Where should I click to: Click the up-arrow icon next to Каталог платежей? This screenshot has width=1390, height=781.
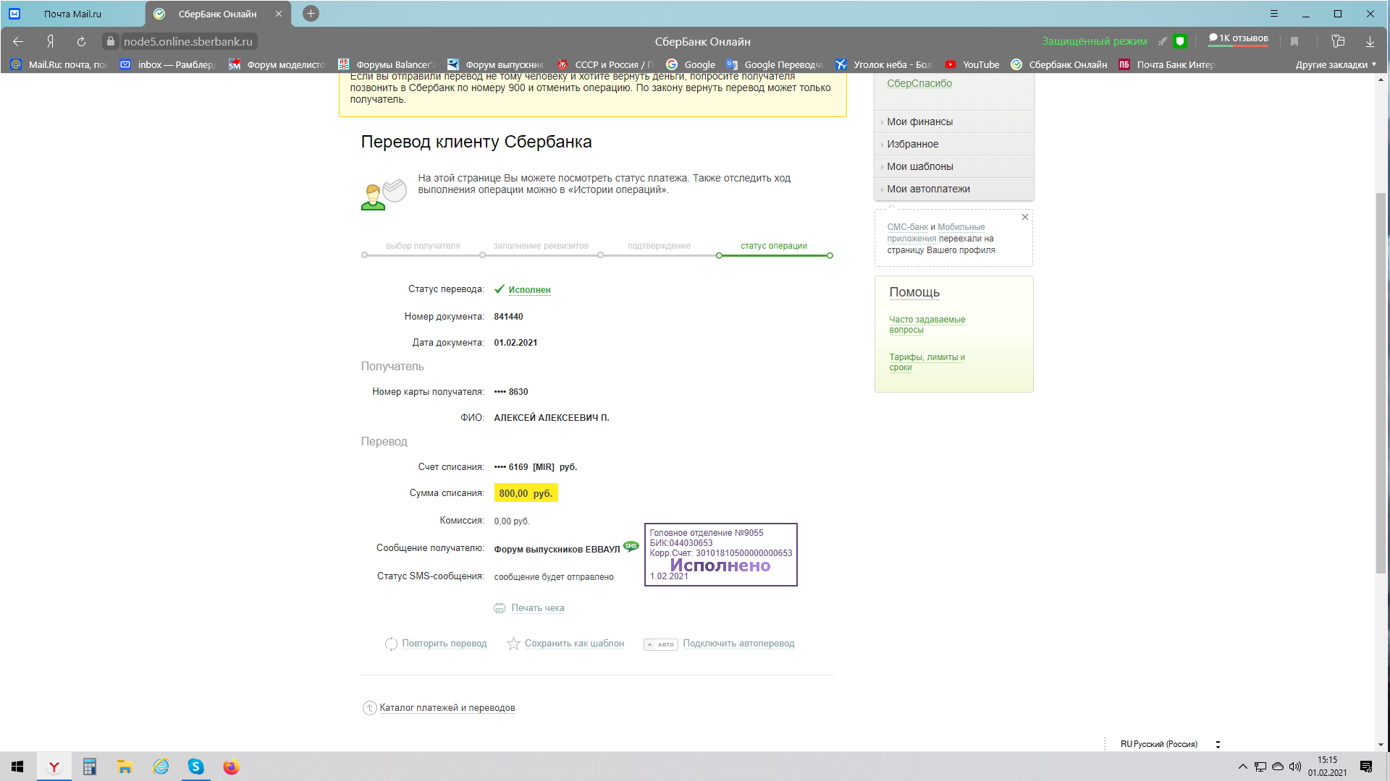pyautogui.click(x=369, y=708)
